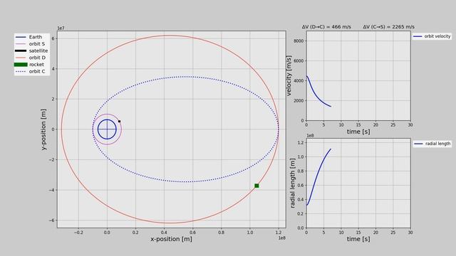The width and height of the screenshot is (456, 256).
Task: Click the 'x-position [m]' axis label
Action: point(171,239)
